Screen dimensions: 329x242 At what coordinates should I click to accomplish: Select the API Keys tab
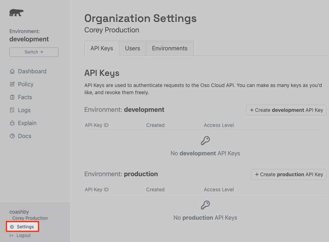click(102, 48)
